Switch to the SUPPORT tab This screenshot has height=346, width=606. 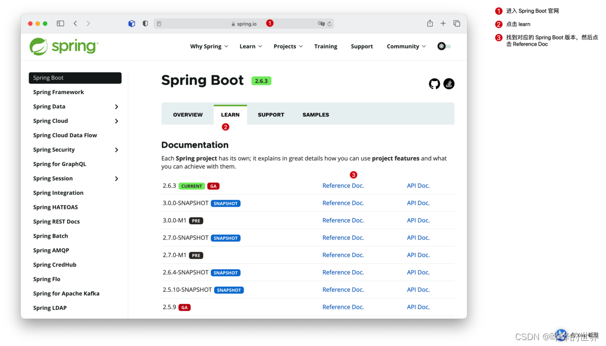(x=271, y=115)
